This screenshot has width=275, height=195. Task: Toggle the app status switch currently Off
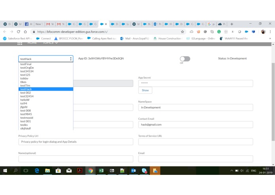(185, 59)
